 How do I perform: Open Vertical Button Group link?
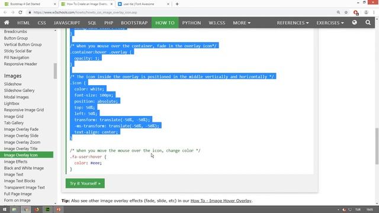pos(23,44)
